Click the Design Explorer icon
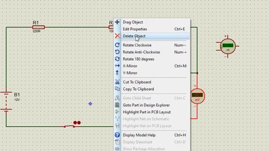Screen dimensions: 269x151 pyautogui.click(x=117, y=105)
